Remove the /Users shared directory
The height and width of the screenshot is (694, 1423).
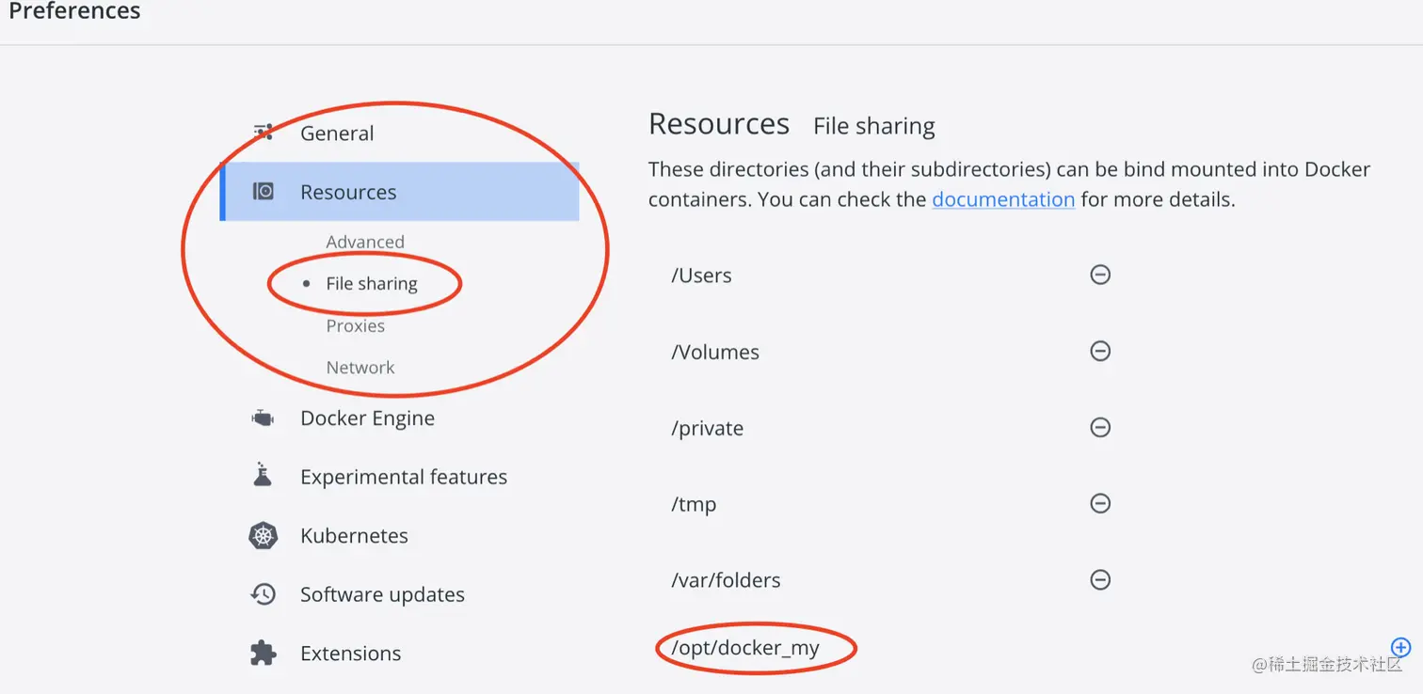coord(1100,275)
